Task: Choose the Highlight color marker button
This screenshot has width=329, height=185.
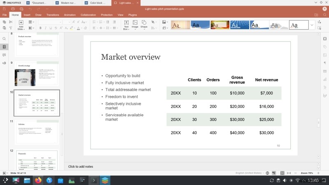Action: point(72,28)
